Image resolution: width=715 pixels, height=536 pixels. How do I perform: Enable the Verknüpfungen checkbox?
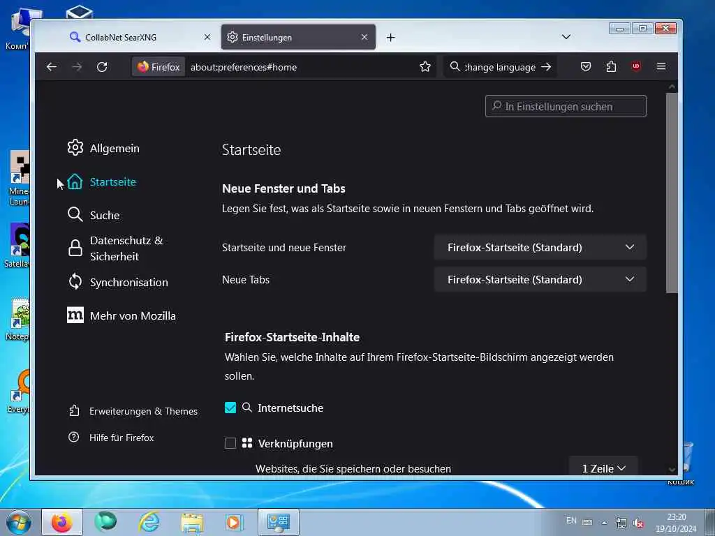click(230, 443)
